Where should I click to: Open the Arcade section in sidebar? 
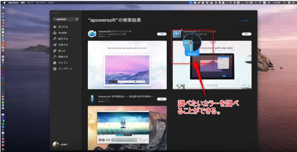(60, 33)
